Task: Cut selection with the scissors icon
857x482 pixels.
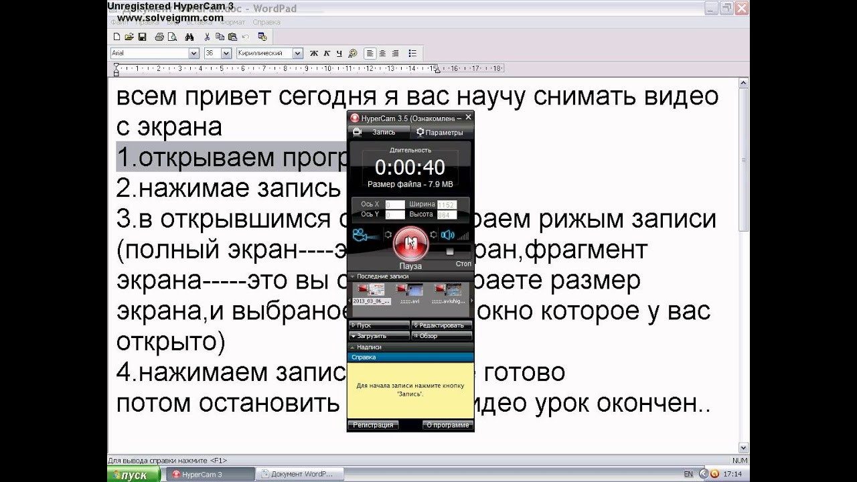Action: [208, 37]
